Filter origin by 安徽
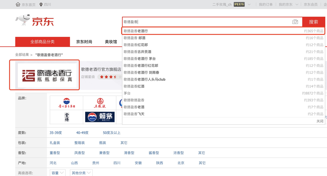This screenshot has height=176, width=327. coord(138,163)
